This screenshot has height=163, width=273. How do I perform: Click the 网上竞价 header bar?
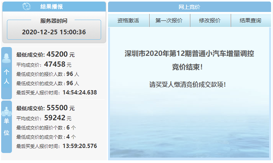[x=190, y=7]
